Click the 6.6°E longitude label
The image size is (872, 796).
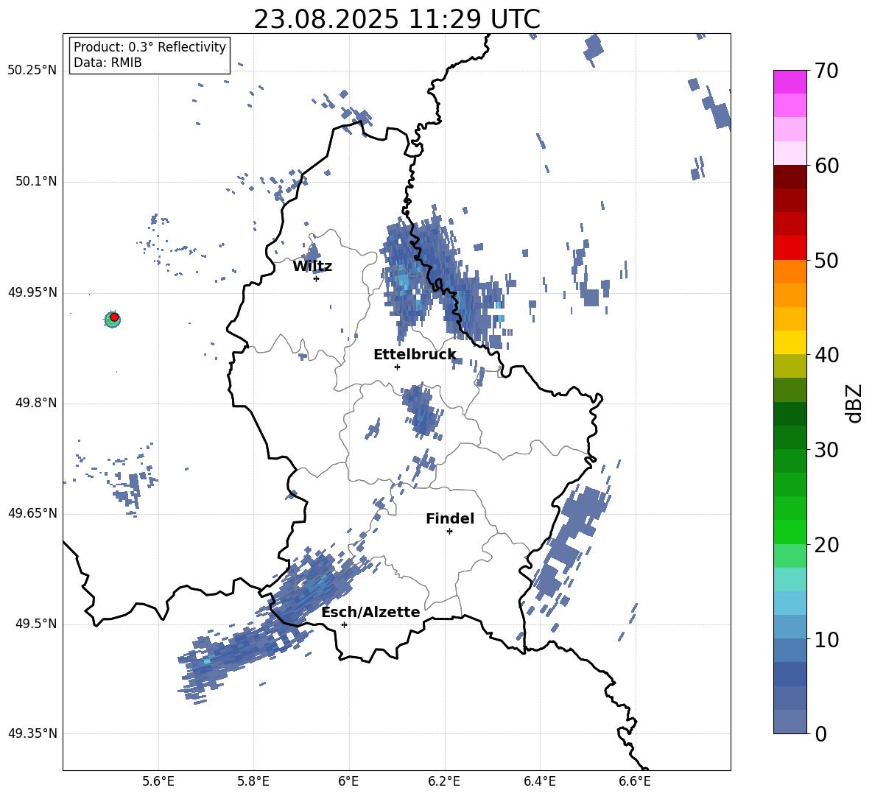click(x=635, y=781)
